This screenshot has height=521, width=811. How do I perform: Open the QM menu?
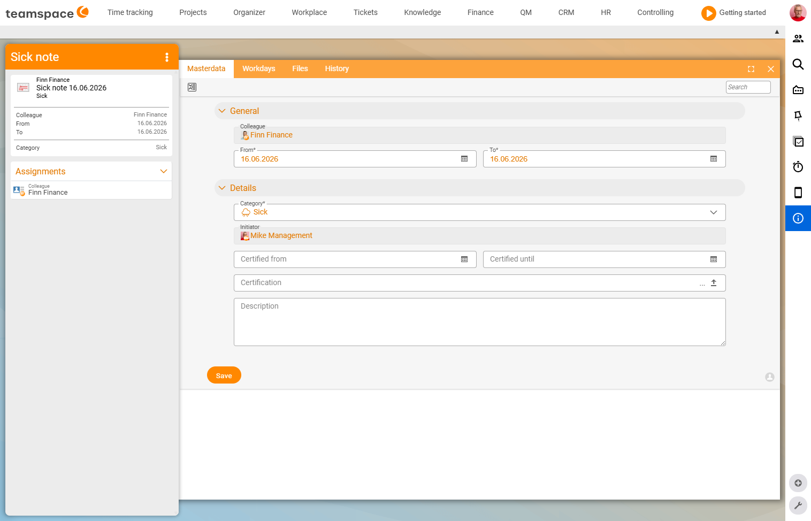[526, 12]
